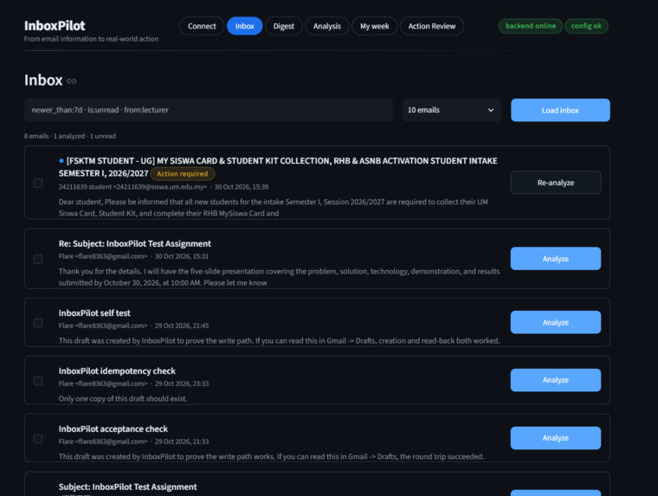This screenshot has height=496, width=658.
Task: Click 'Thank you for the details' preview text
Action: click(279, 277)
